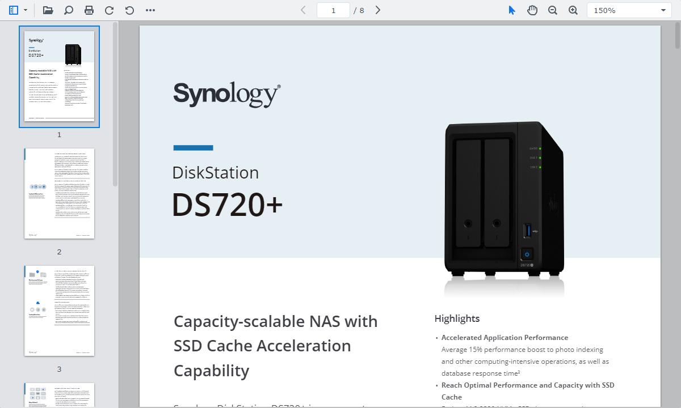Click the page number input field
The width and height of the screenshot is (681, 408).
[x=333, y=10]
